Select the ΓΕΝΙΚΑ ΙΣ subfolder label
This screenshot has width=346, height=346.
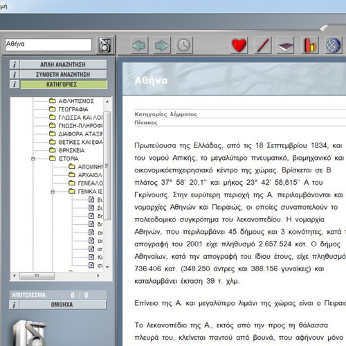[90, 192]
